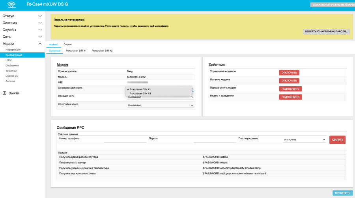
Task: Confirm Перезагрузить модем action
Action: (290, 89)
